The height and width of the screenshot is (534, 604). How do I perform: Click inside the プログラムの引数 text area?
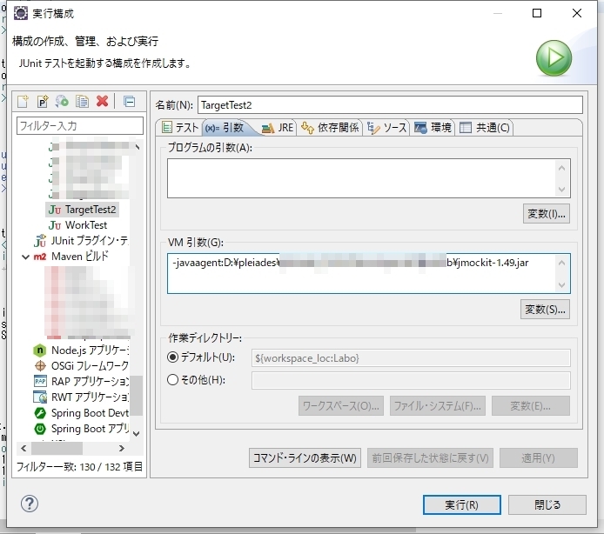pyautogui.click(x=361, y=178)
